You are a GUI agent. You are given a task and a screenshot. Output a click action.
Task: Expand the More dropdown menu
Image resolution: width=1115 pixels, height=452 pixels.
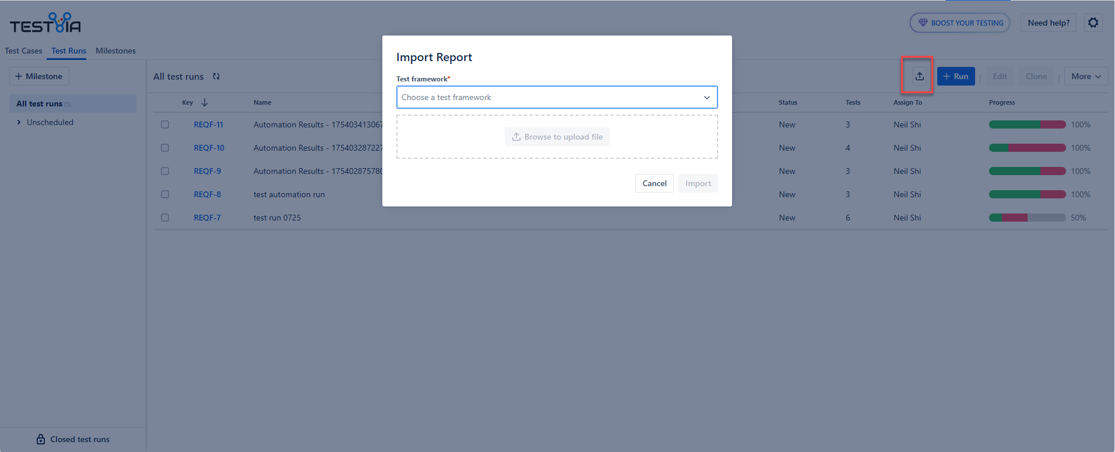click(1086, 76)
